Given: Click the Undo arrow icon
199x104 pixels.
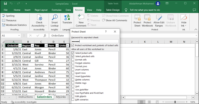Looking at the screenshot, I should click(11, 3).
